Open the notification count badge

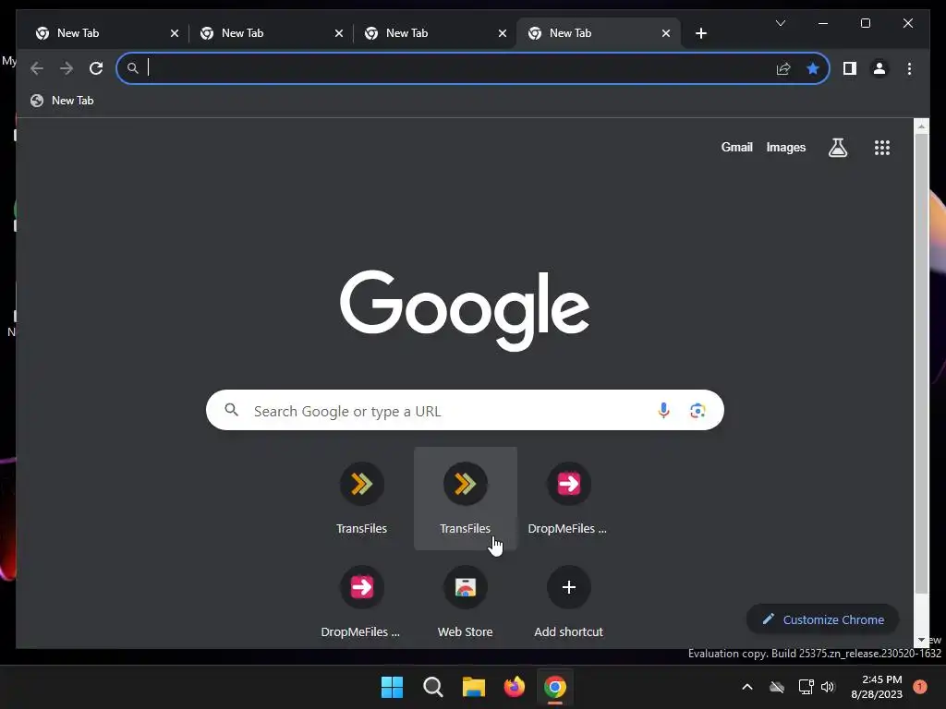pos(919,687)
